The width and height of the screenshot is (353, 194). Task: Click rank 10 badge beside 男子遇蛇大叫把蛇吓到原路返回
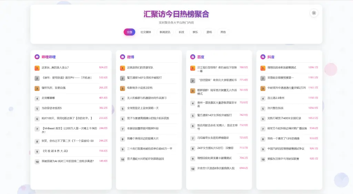pos(122,159)
